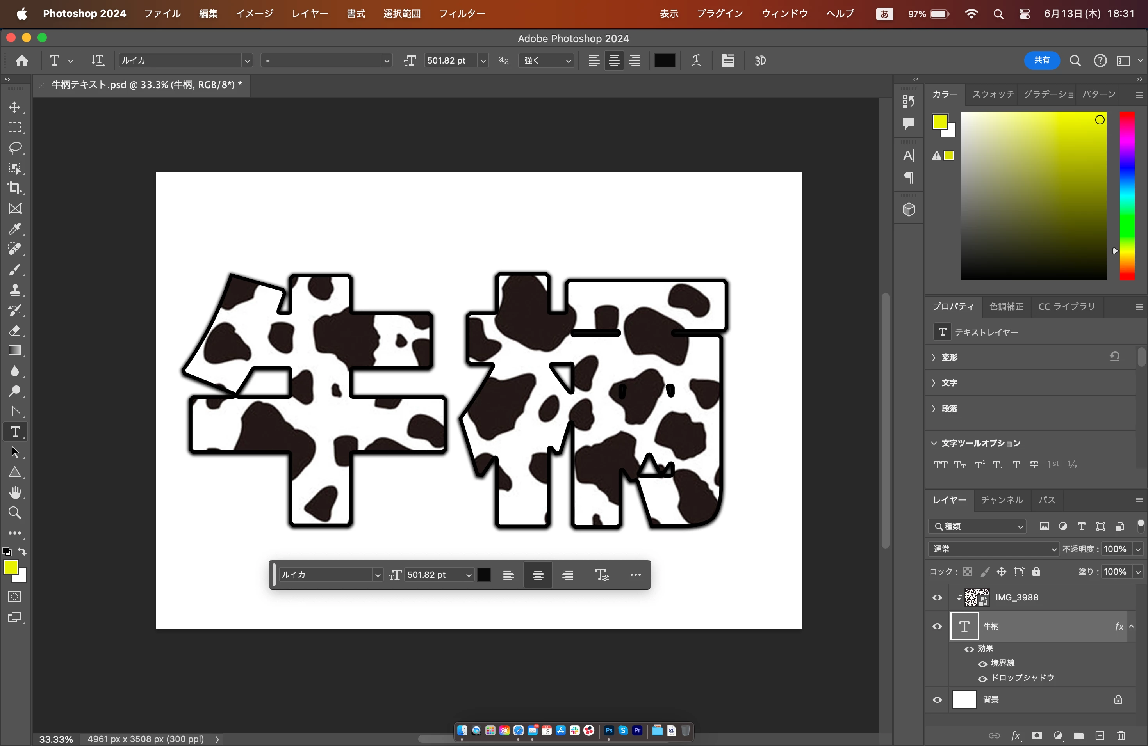Open the 通常 blend mode dropdown
Image resolution: width=1148 pixels, height=746 pixels.
point(994,549)
